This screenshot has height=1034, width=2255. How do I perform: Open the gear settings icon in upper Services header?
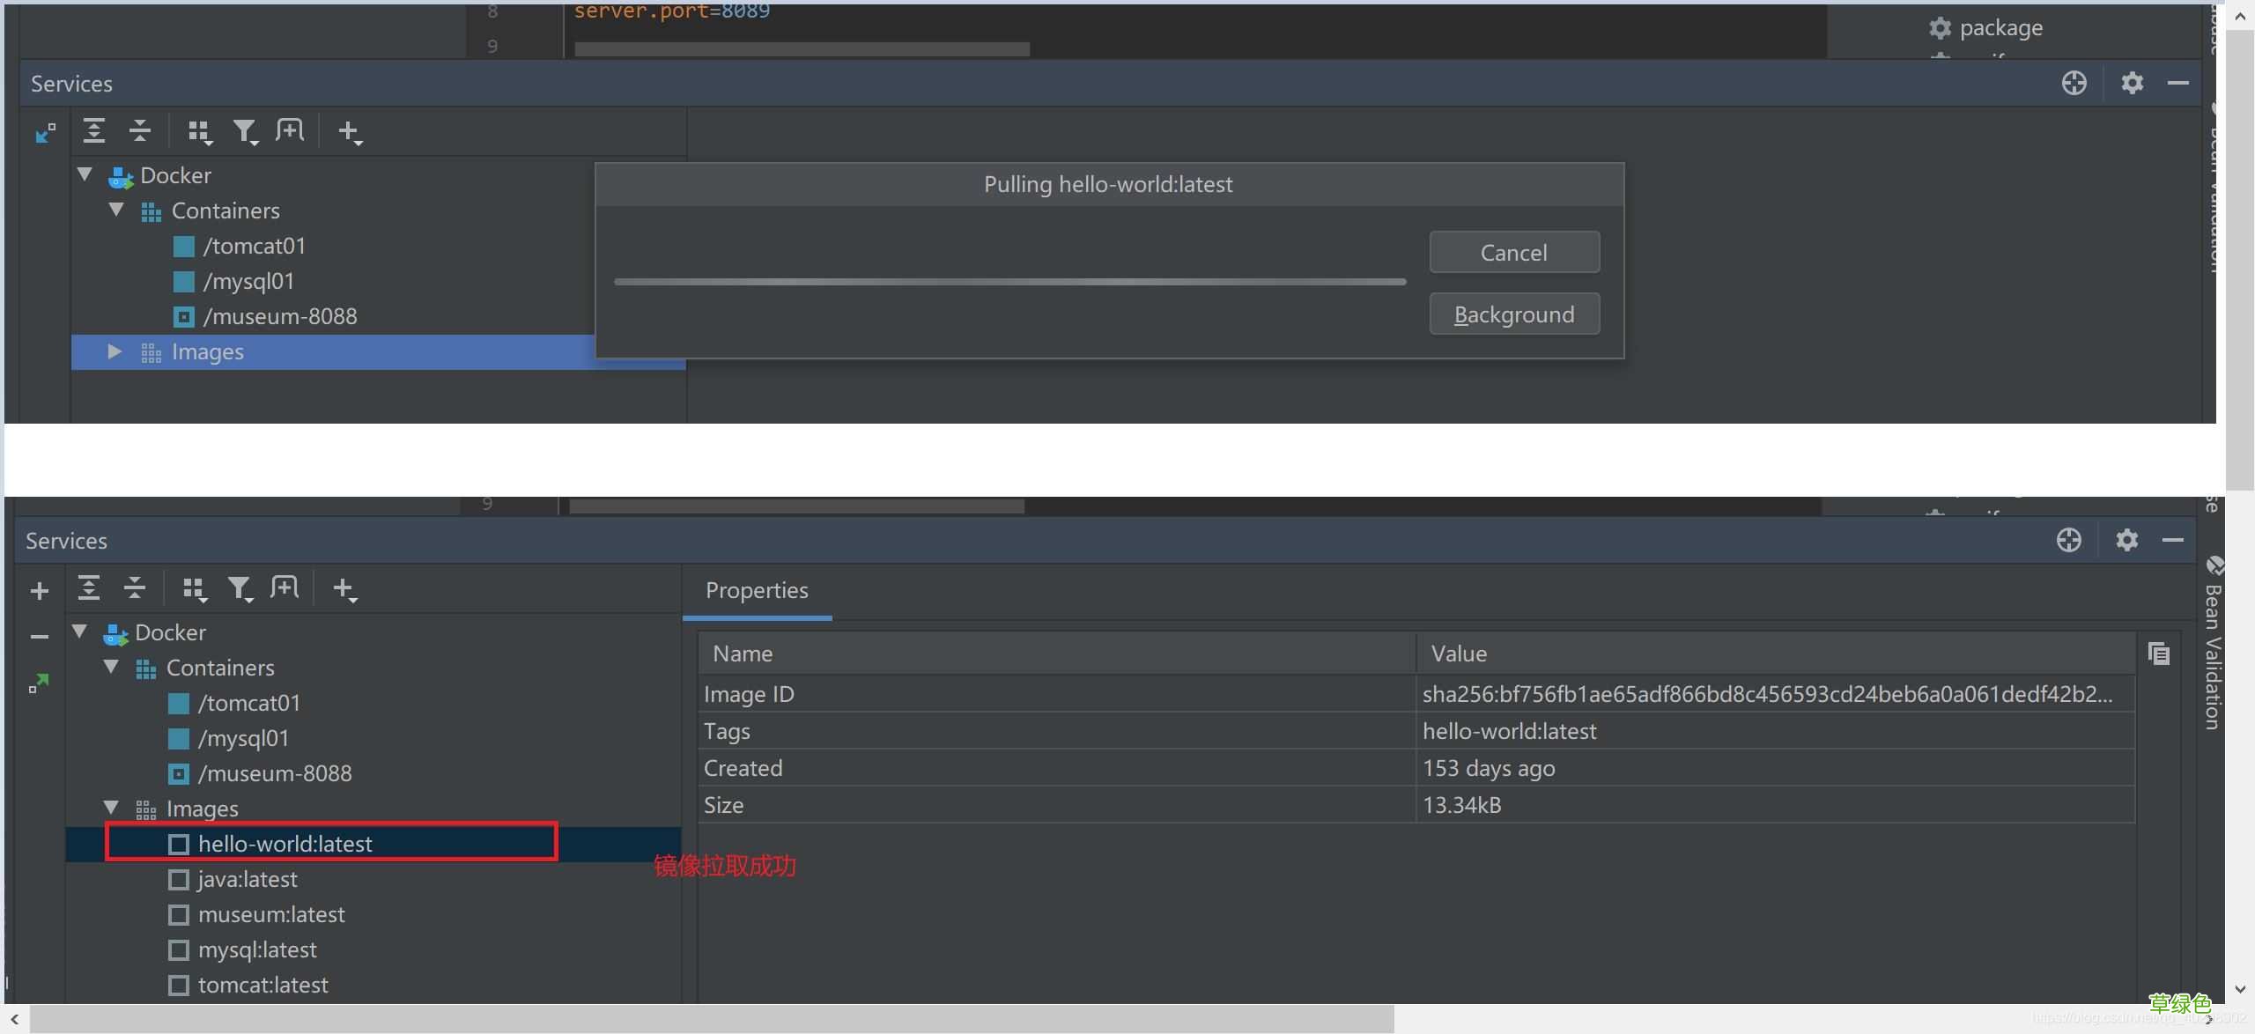(x=2132, y=83)
